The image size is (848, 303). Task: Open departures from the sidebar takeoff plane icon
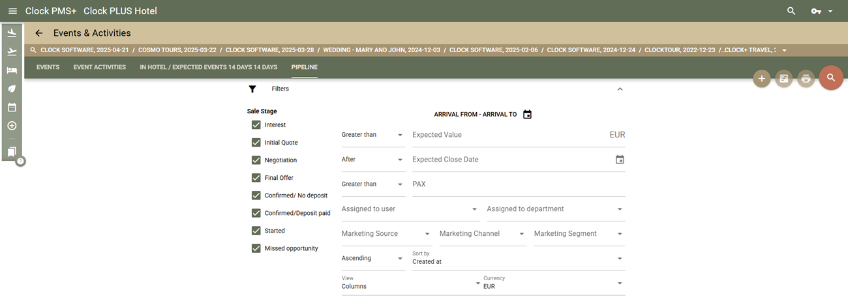pos(12,51)
